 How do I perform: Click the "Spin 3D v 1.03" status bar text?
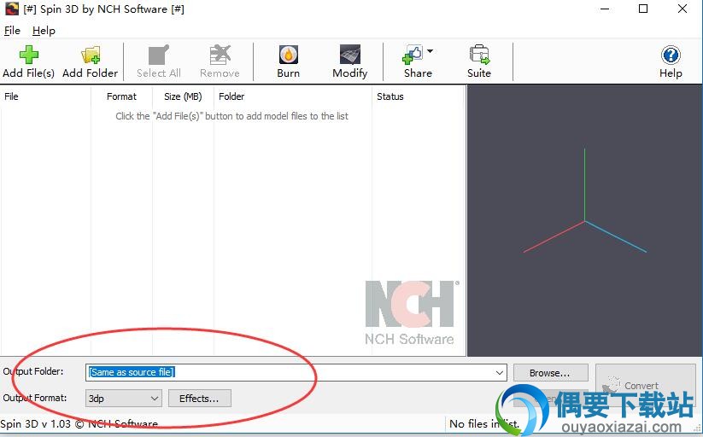35,423
